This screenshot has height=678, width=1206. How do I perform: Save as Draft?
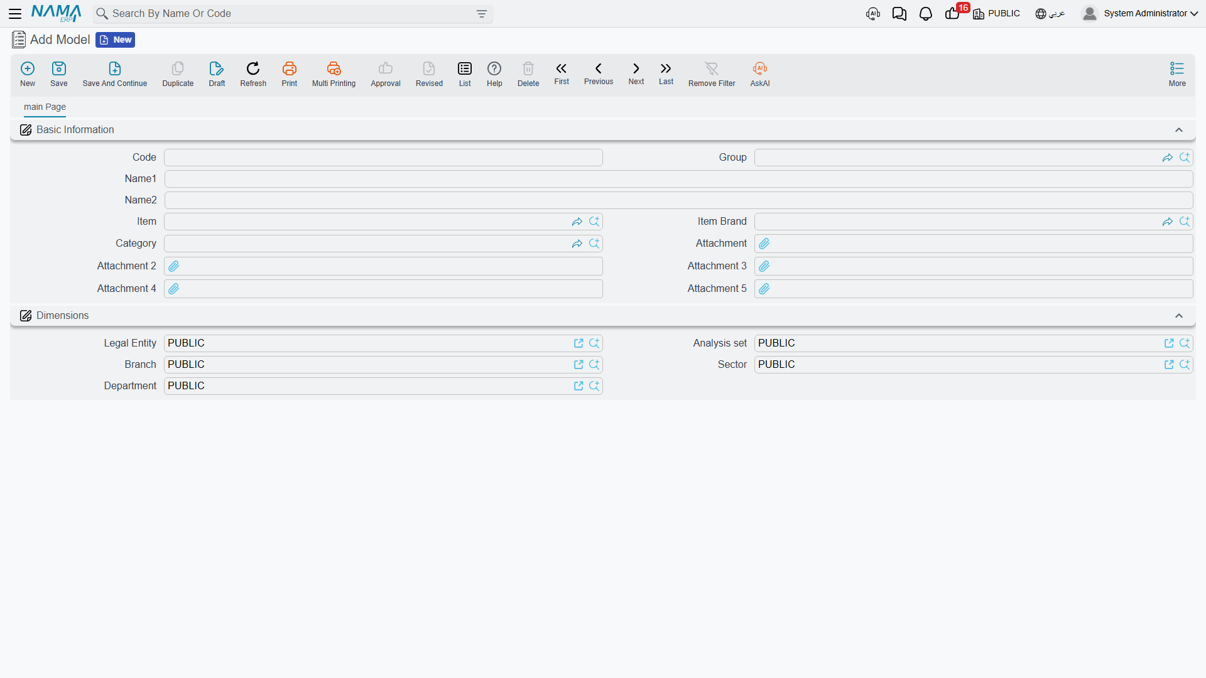point(217,74)
